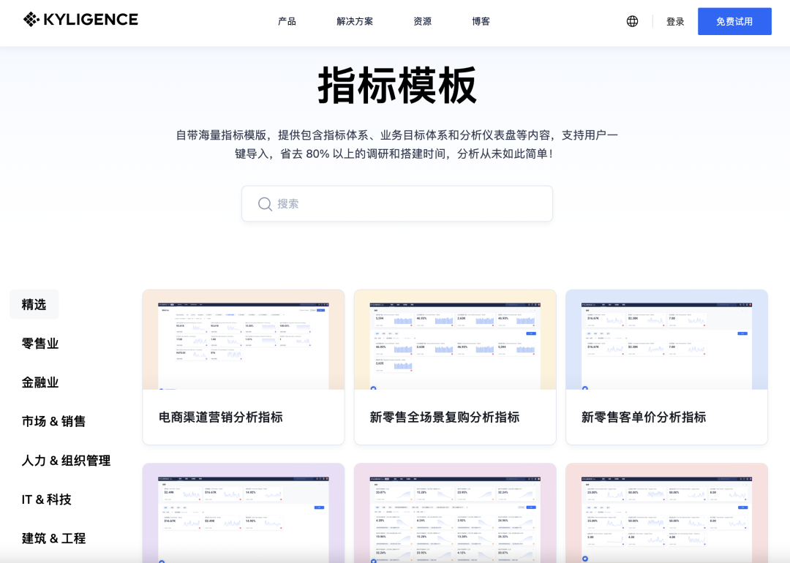790x563 pixels.
Task: Select the 市场 & 销售 category
Action: 53,421
